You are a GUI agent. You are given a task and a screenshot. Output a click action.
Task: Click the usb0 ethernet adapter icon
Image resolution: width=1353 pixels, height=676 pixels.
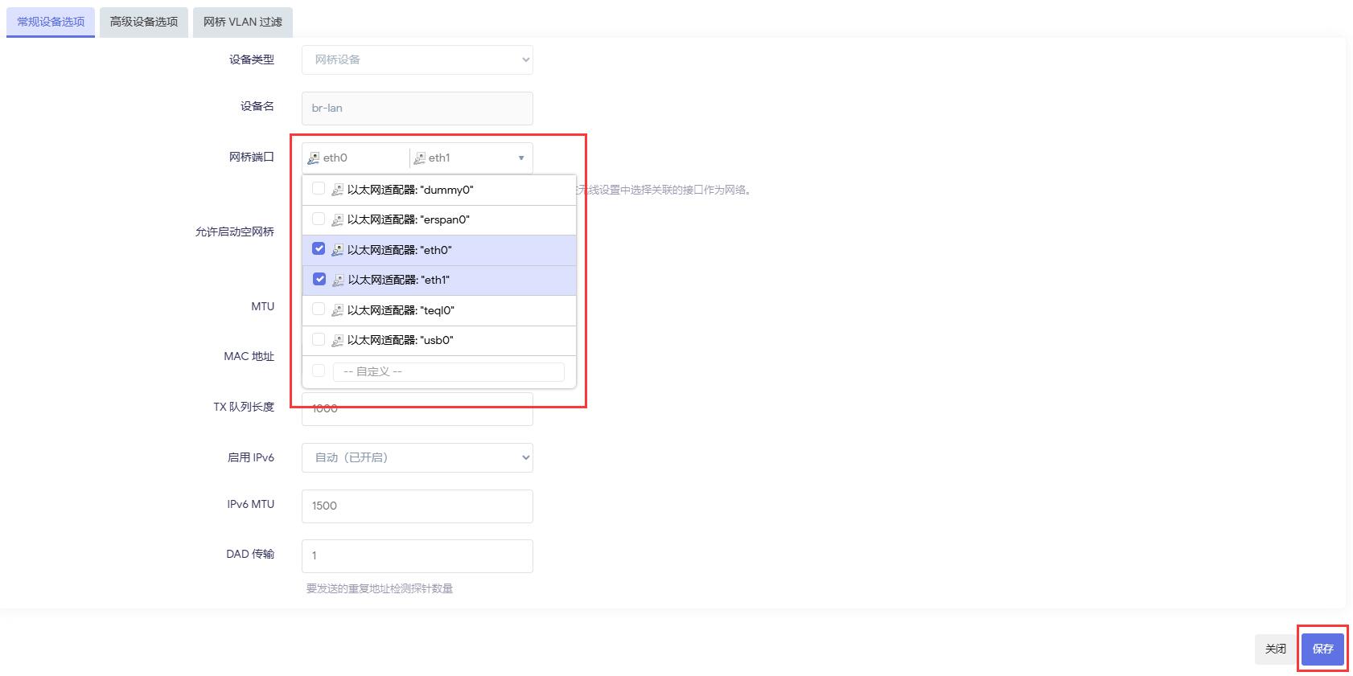[x=337, y=340]
